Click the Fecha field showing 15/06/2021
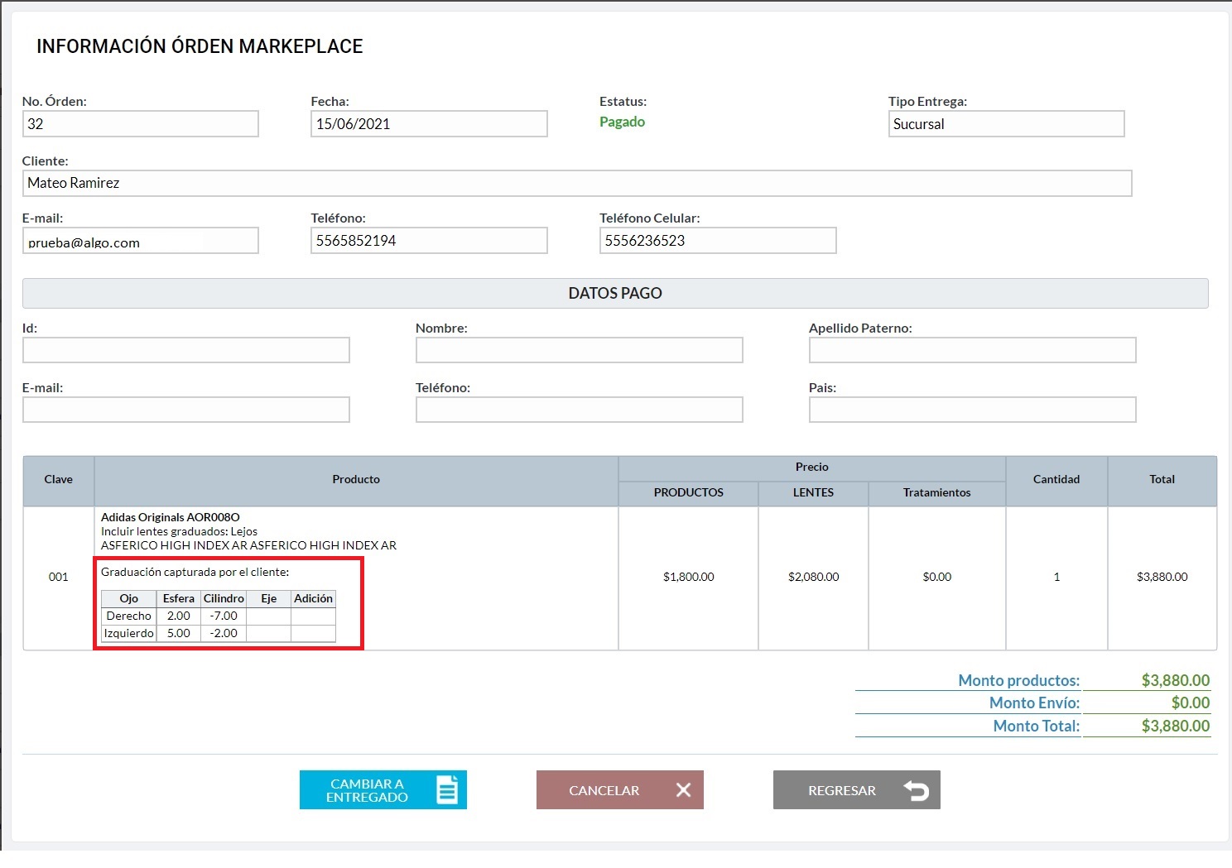Screen dimensions: 1232x868 tap(429, 124)
